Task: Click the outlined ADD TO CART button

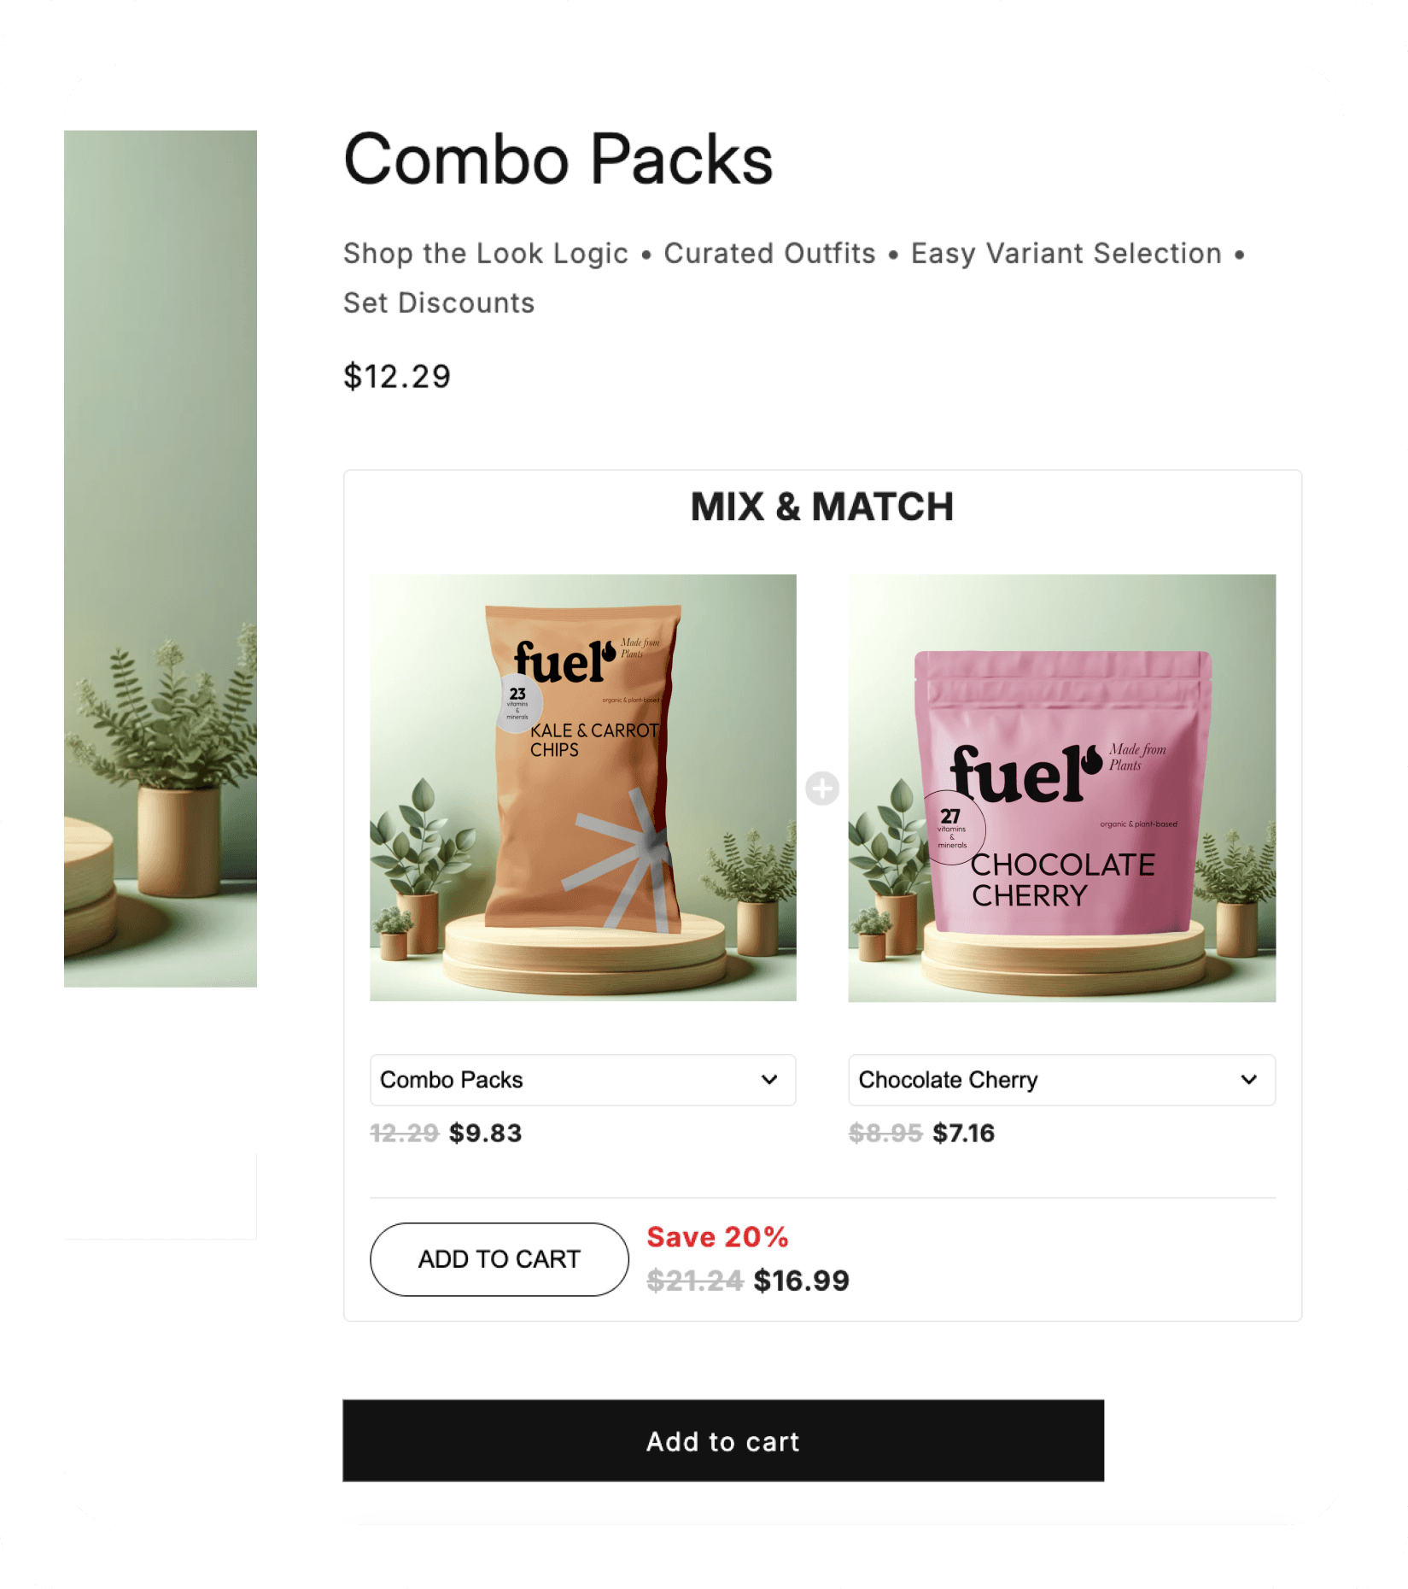Action: coord(500,1258)
